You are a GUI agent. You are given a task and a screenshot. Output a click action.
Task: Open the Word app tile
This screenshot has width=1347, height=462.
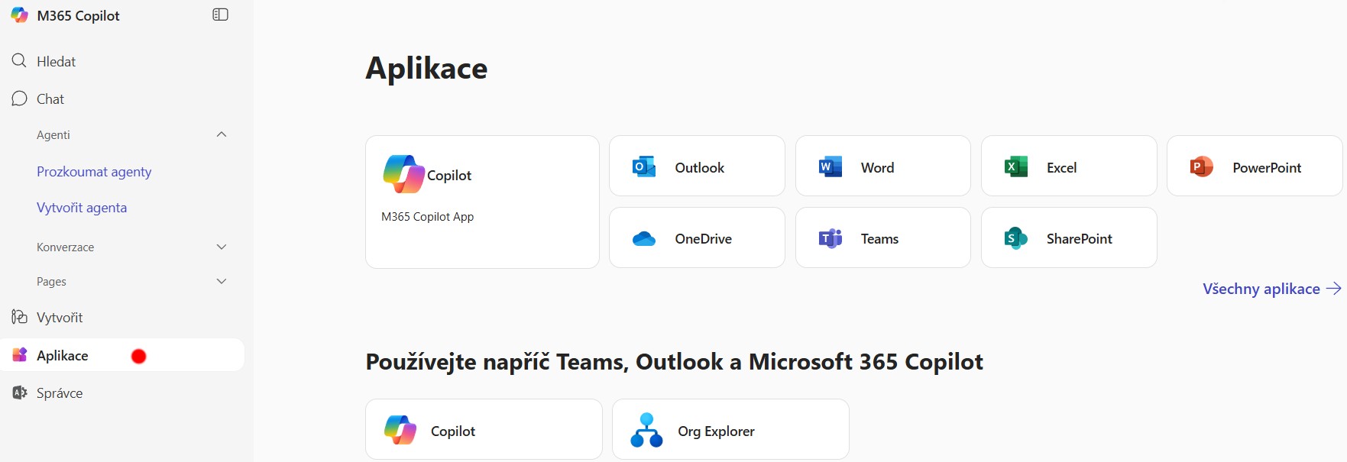[883, 166]
